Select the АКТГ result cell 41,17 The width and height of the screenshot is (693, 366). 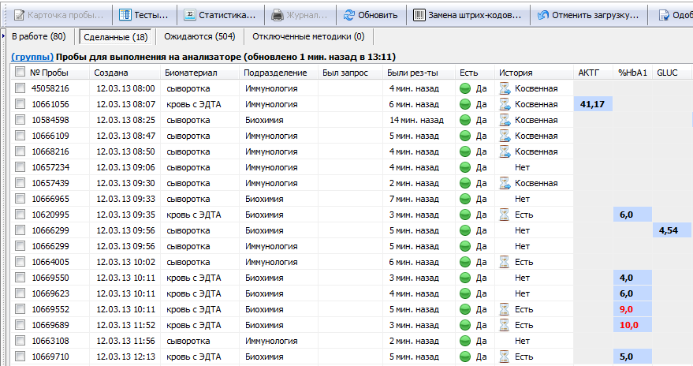[x=591, y=104]
